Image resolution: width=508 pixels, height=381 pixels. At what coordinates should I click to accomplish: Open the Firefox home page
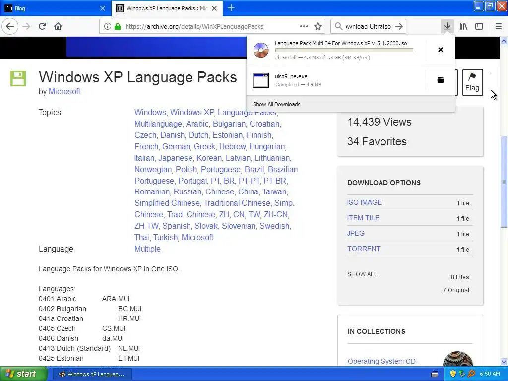58,26
